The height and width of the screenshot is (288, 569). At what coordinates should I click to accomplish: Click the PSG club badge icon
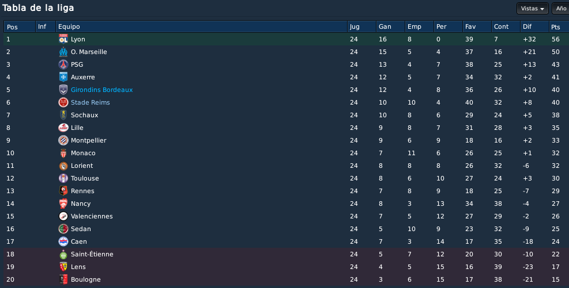(x=63, y=64)
